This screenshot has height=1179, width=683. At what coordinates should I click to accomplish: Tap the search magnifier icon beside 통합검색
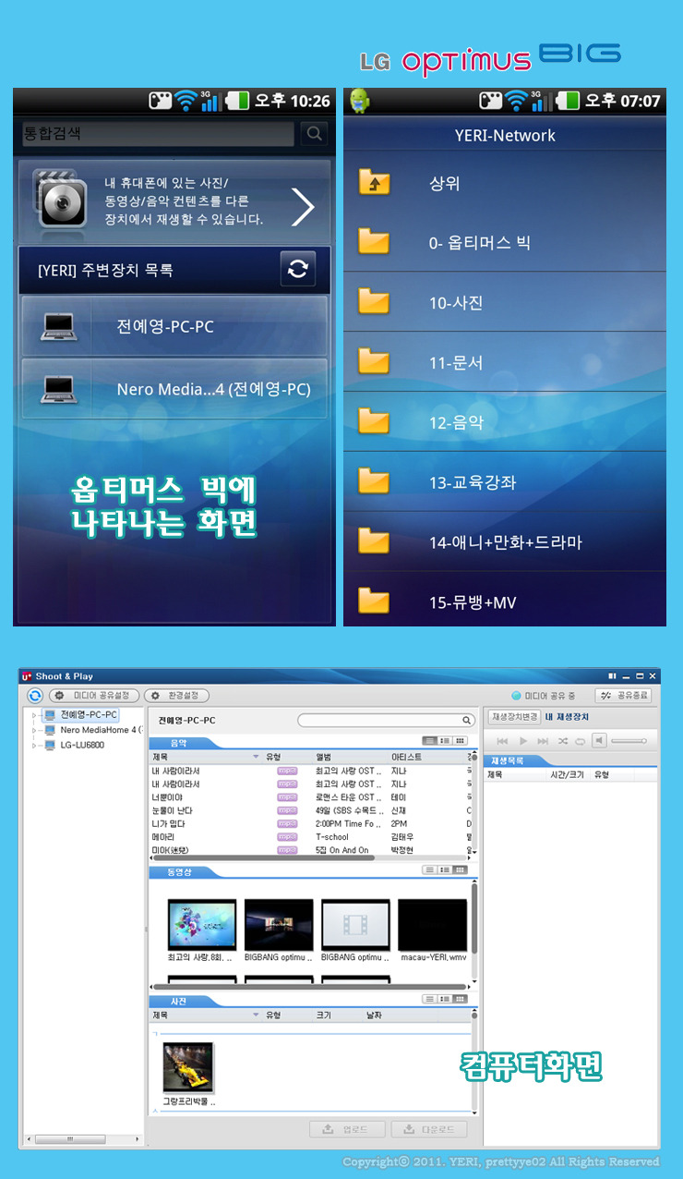(x=314, y=134)
